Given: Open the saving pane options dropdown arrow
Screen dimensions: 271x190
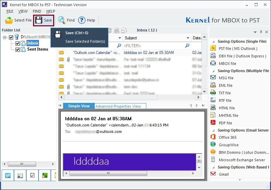Looking at the screenshot, I should pos(255,32).
